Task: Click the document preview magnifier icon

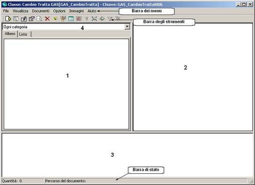Action: pyautogui.click(x=39, y=19)
